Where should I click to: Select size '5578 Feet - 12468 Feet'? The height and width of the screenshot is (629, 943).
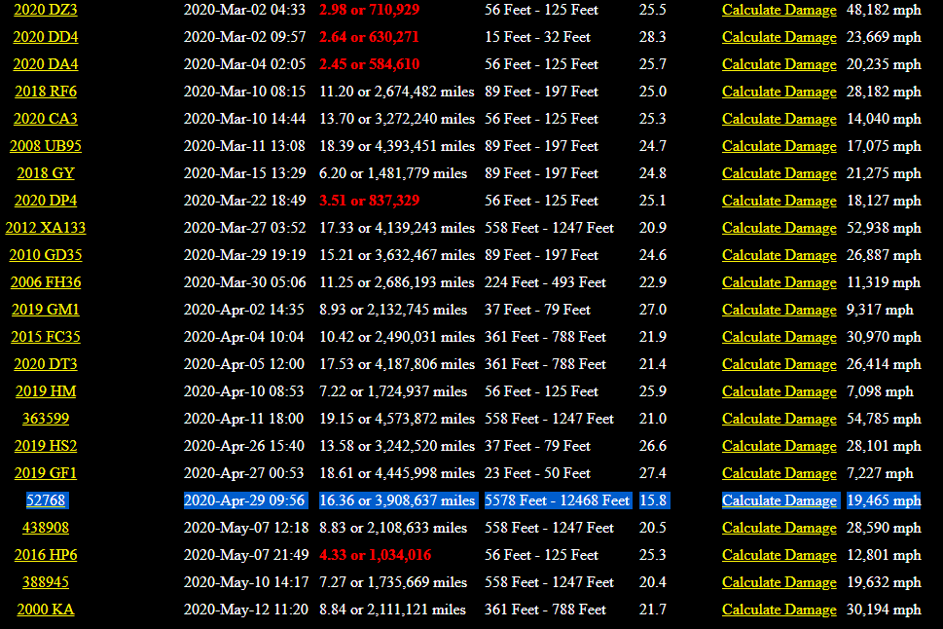[557, 500]
